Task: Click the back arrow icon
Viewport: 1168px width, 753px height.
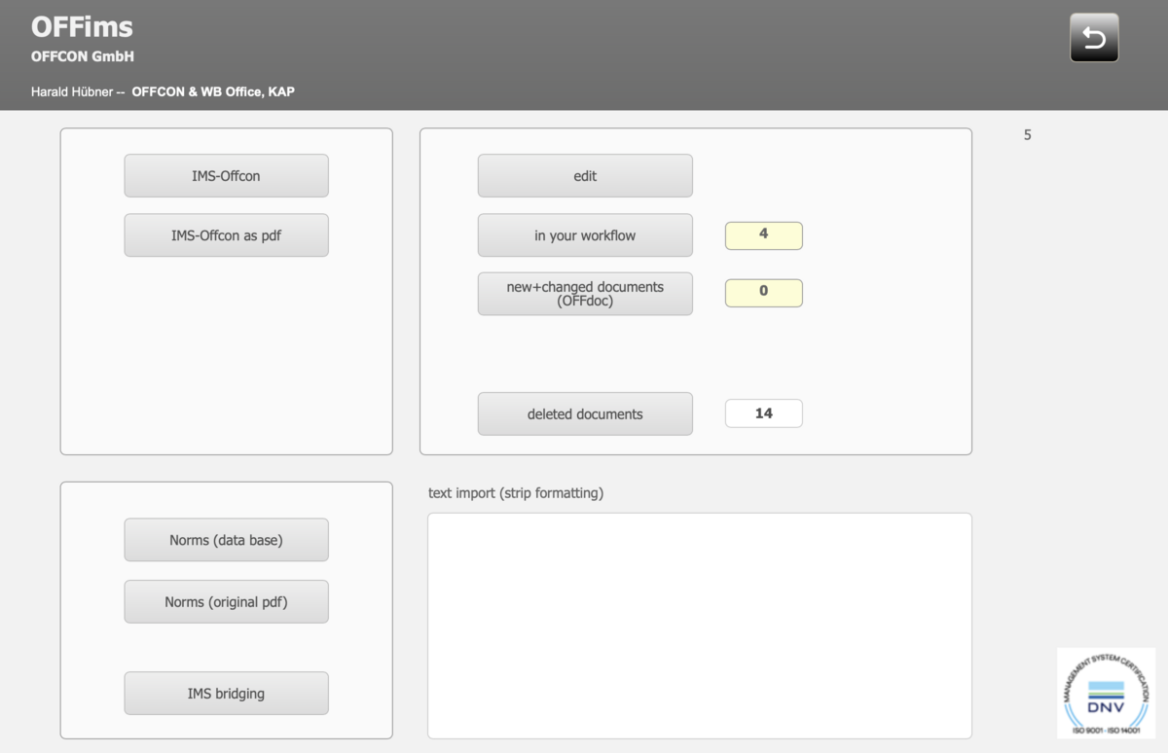Action: pos(1094,38)
